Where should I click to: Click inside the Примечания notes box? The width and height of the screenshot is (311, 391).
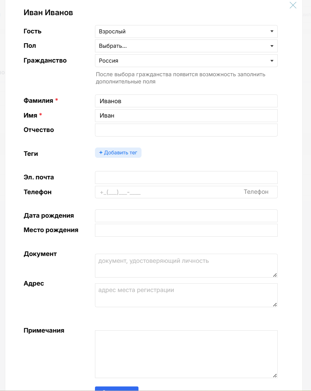pos(186,354)
